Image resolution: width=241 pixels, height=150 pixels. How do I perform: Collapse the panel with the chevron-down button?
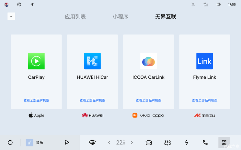[11, 16]
